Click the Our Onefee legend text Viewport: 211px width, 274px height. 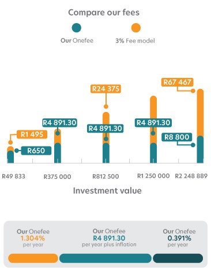[77, 40]
